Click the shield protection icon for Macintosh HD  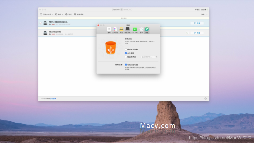187,33
